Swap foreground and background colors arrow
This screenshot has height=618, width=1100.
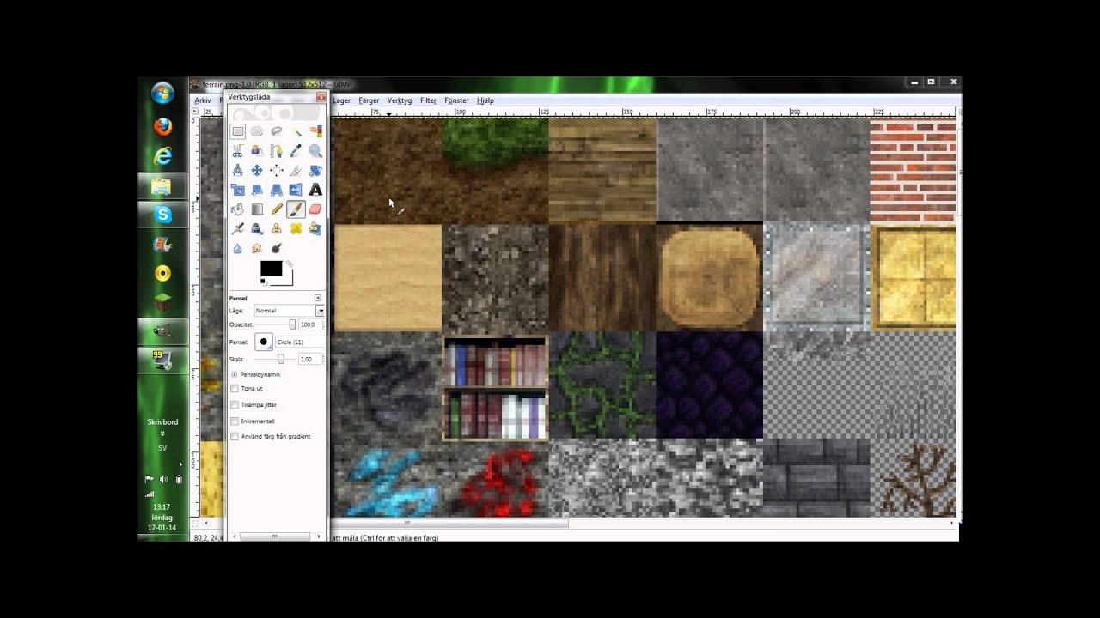pos(289,264)
